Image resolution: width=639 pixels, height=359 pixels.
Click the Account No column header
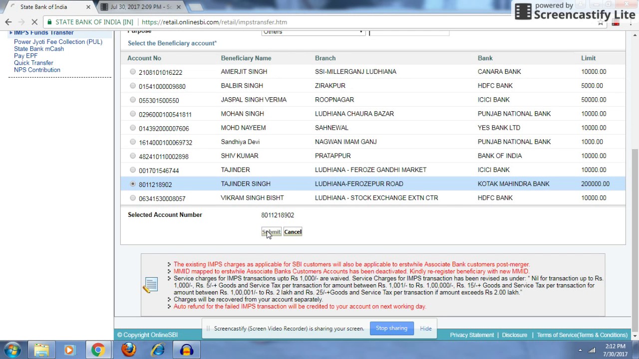pyautogui.click(x=144, y=58)
